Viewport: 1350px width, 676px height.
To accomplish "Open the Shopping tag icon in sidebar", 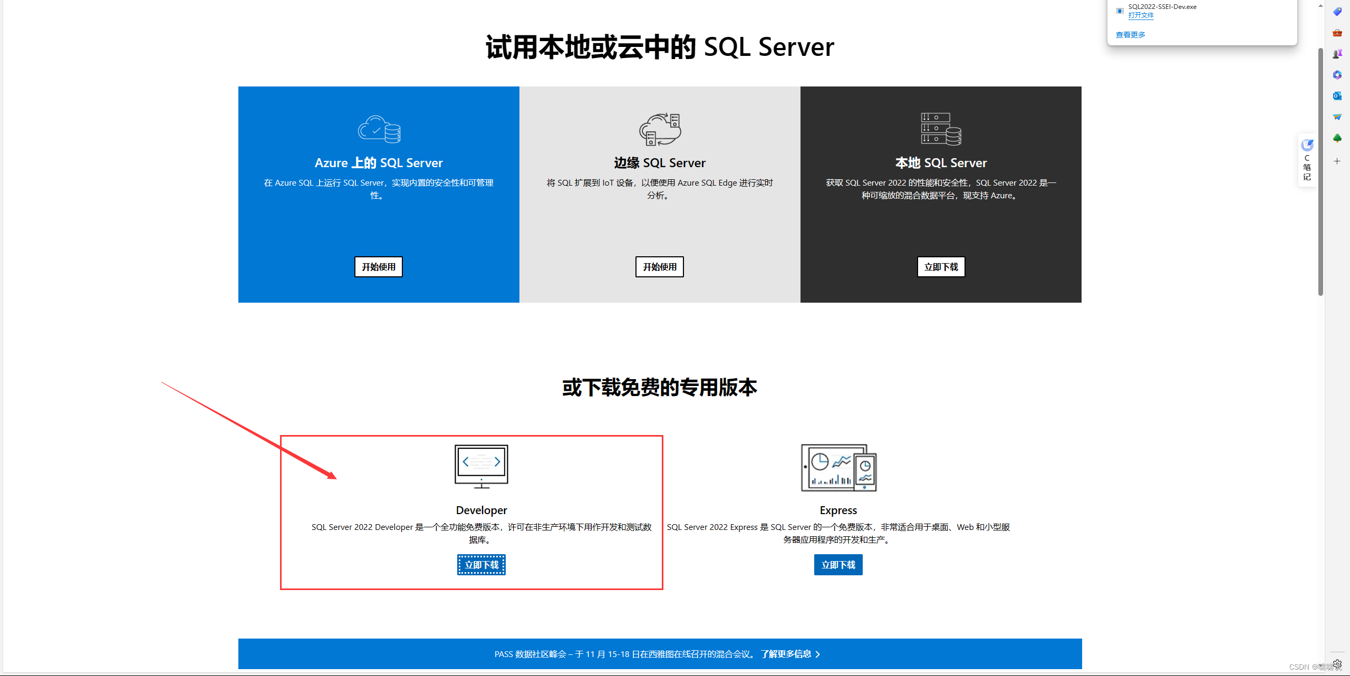I will point(1337,12).
